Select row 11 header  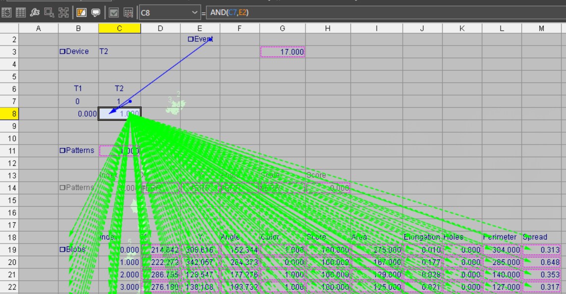[9, 151]
